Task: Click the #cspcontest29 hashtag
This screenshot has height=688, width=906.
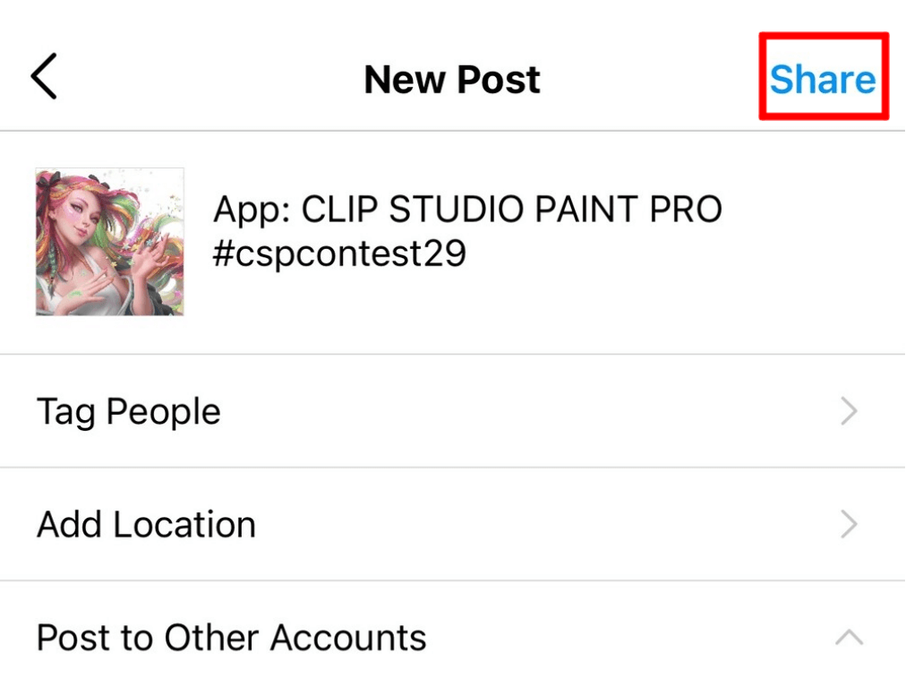Action: [x=339, y=254]
